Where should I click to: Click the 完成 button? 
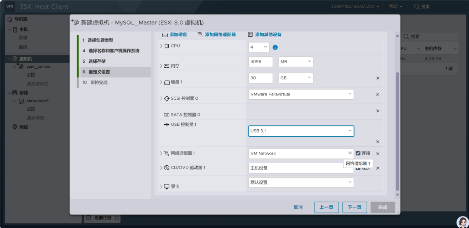[383, 207]
